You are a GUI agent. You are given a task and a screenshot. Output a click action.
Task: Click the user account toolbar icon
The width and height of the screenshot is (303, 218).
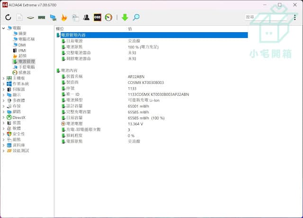click(x=86, y=18)
